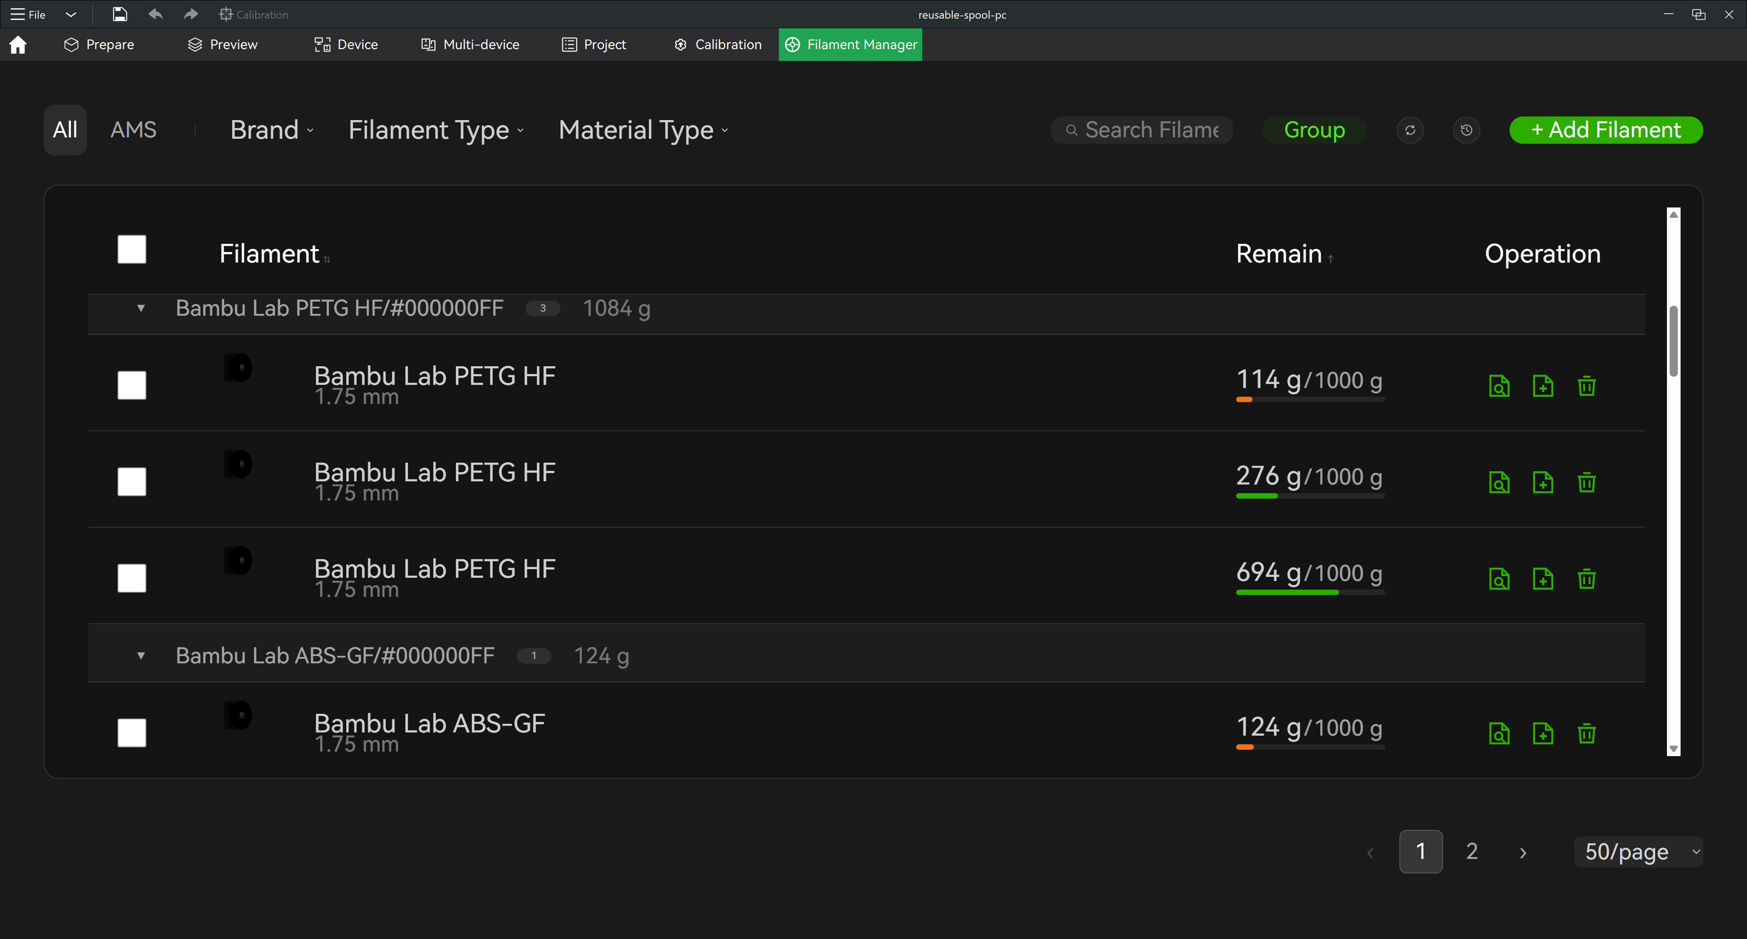Screen dimensions: 1747x939
Task: Check the ABS-GF row checkbox
Action: pos(131,733)
